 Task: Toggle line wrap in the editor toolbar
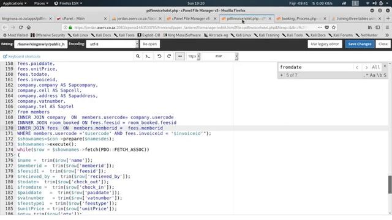[179, 56]
